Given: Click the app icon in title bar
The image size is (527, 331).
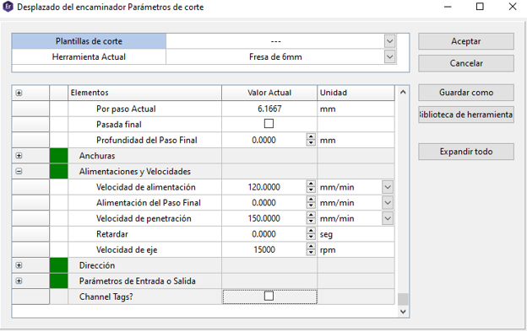Looking at the screenshot, I should 8,7.
